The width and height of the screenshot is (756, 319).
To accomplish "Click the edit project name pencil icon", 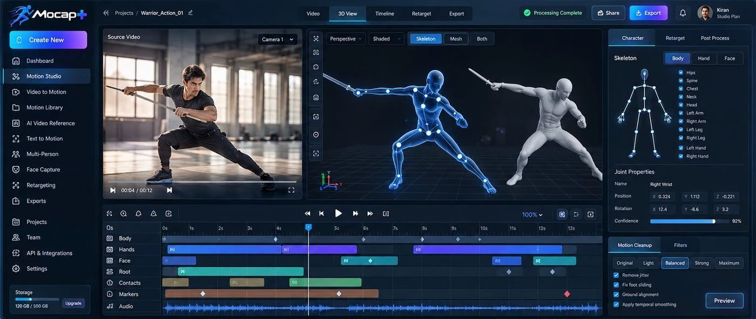I will [x=191, y=13].
